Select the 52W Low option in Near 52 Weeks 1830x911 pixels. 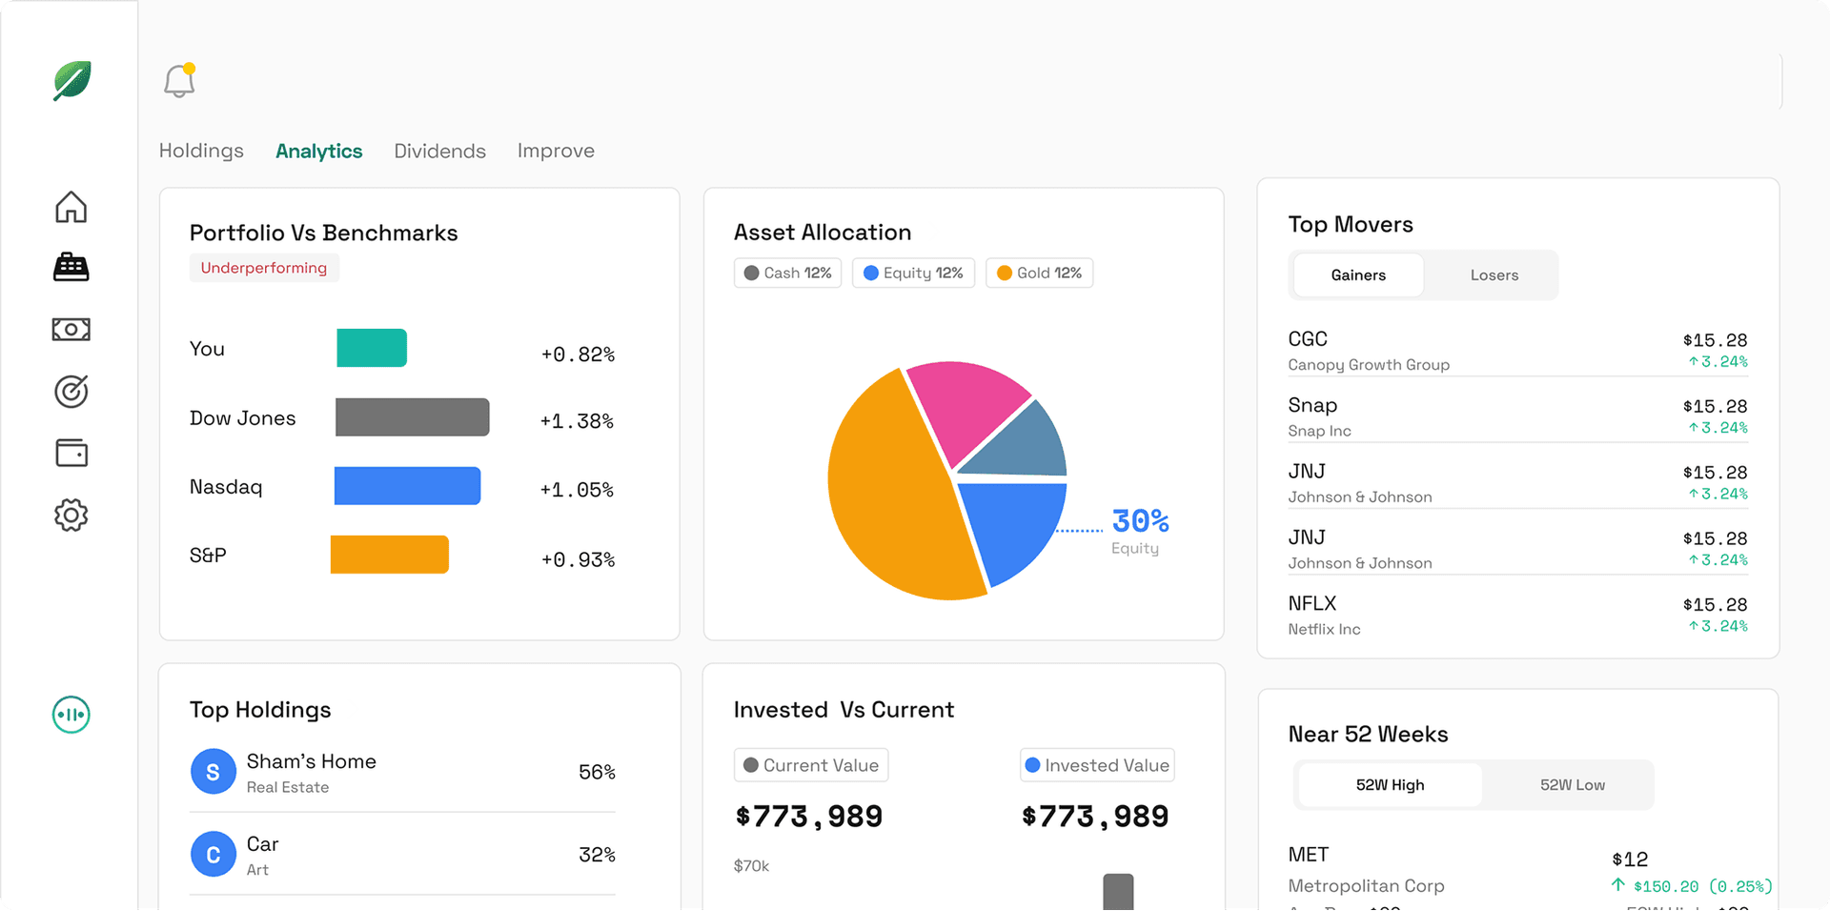coord(1572,784)
